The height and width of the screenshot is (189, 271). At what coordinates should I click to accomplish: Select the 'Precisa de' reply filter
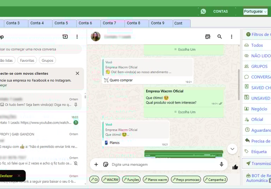coord(257,141)
